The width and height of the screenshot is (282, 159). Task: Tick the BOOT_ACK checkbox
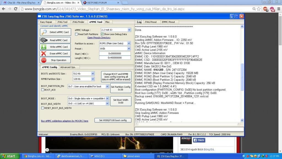pos(43,90)
